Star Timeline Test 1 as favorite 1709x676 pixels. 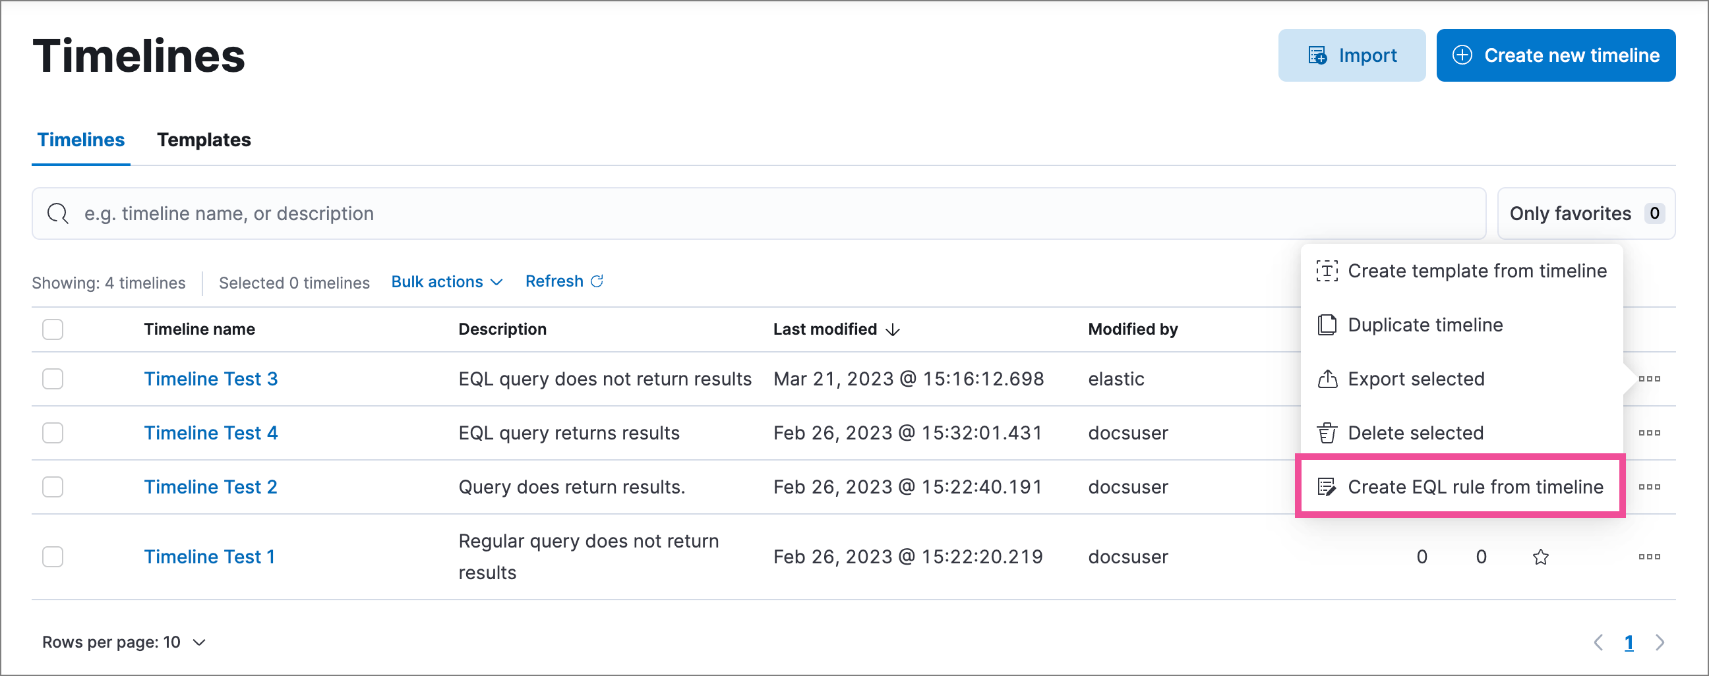[x=1540, y=557]
